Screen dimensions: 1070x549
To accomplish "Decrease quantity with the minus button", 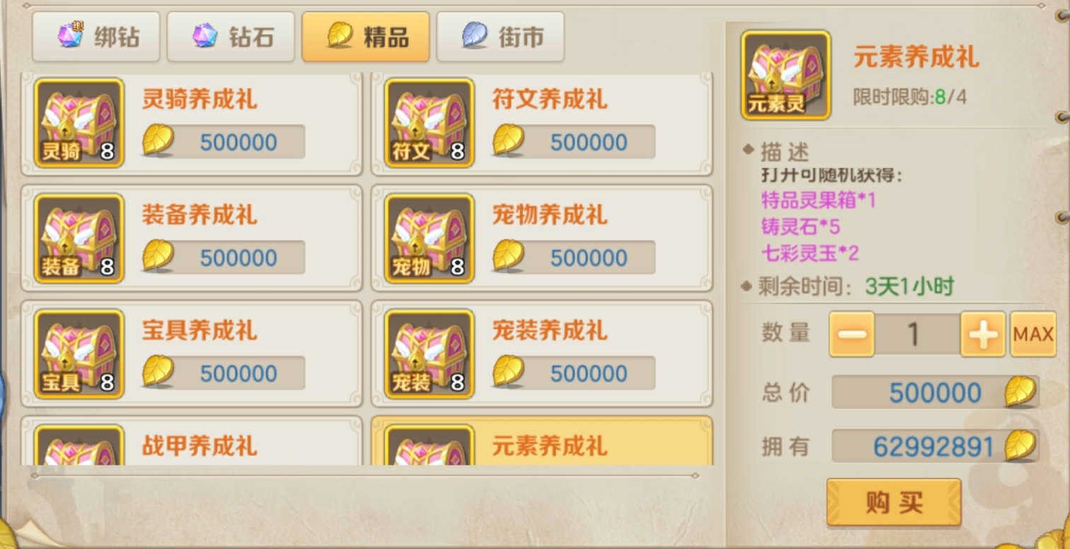I will (x=852, y=334).
